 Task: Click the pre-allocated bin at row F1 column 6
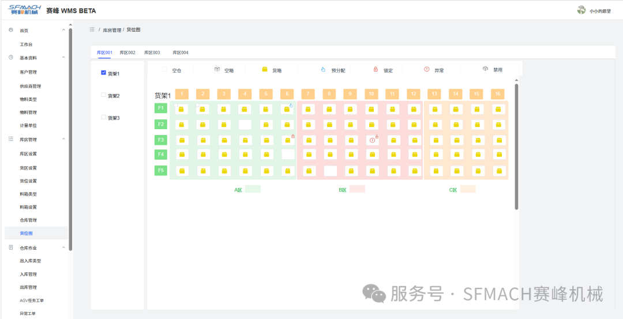pos(287,109)
